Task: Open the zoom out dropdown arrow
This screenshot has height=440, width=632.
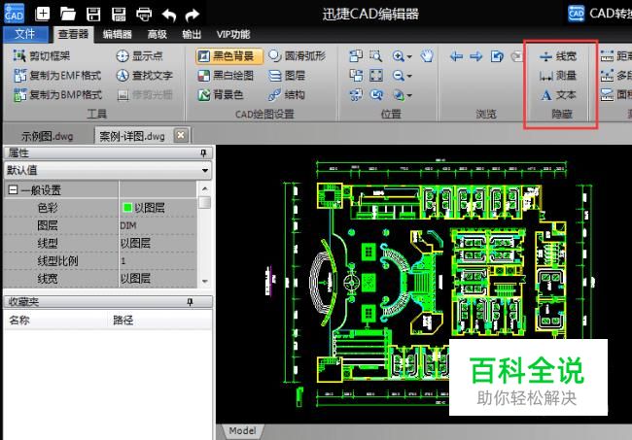Action: (409, 76)
